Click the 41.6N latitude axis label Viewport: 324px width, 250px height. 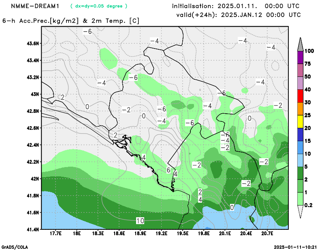pos(33,212)
